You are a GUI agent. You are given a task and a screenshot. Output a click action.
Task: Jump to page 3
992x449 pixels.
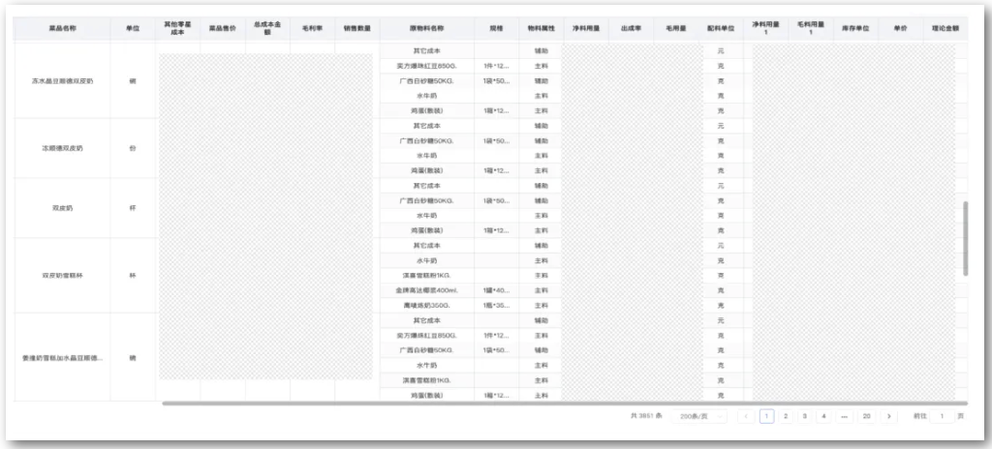804,416
